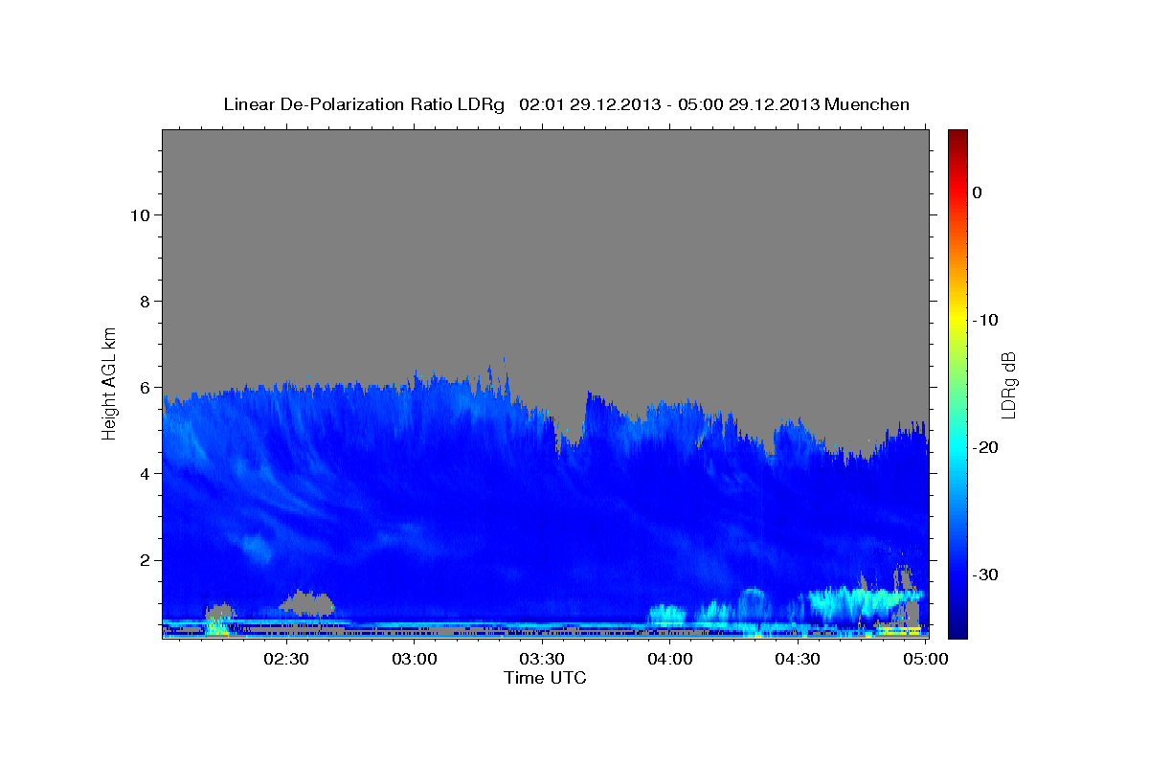Click the '02:30' time tick label
The width and height of the screenshot is (1149, 766).
coord(286,660)
